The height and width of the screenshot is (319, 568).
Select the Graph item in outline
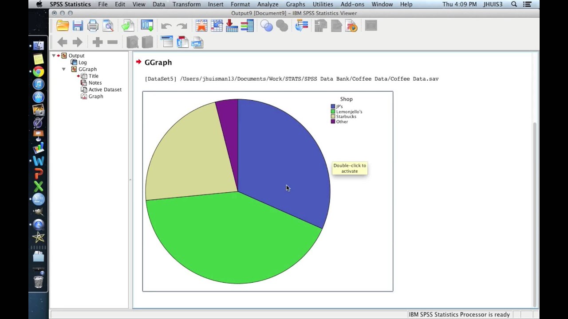click(95, 96)
